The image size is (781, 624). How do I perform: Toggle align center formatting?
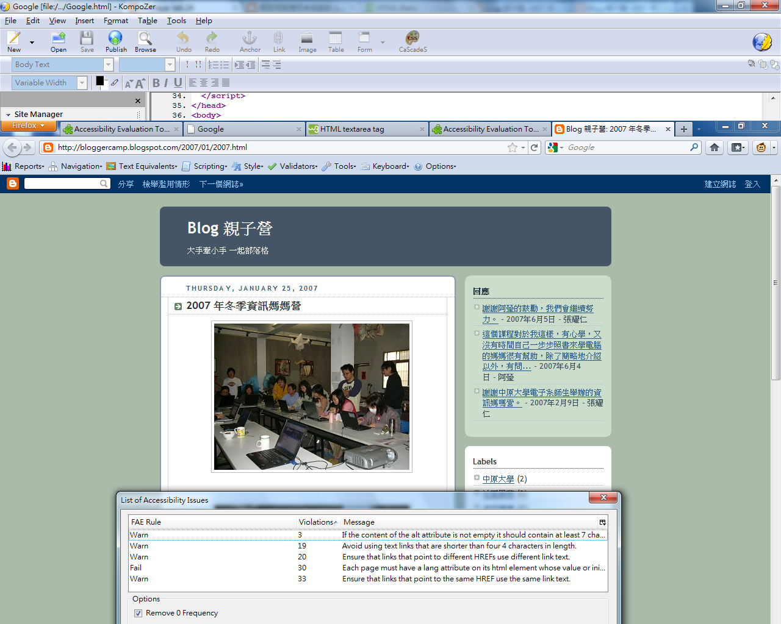point(204,83)
